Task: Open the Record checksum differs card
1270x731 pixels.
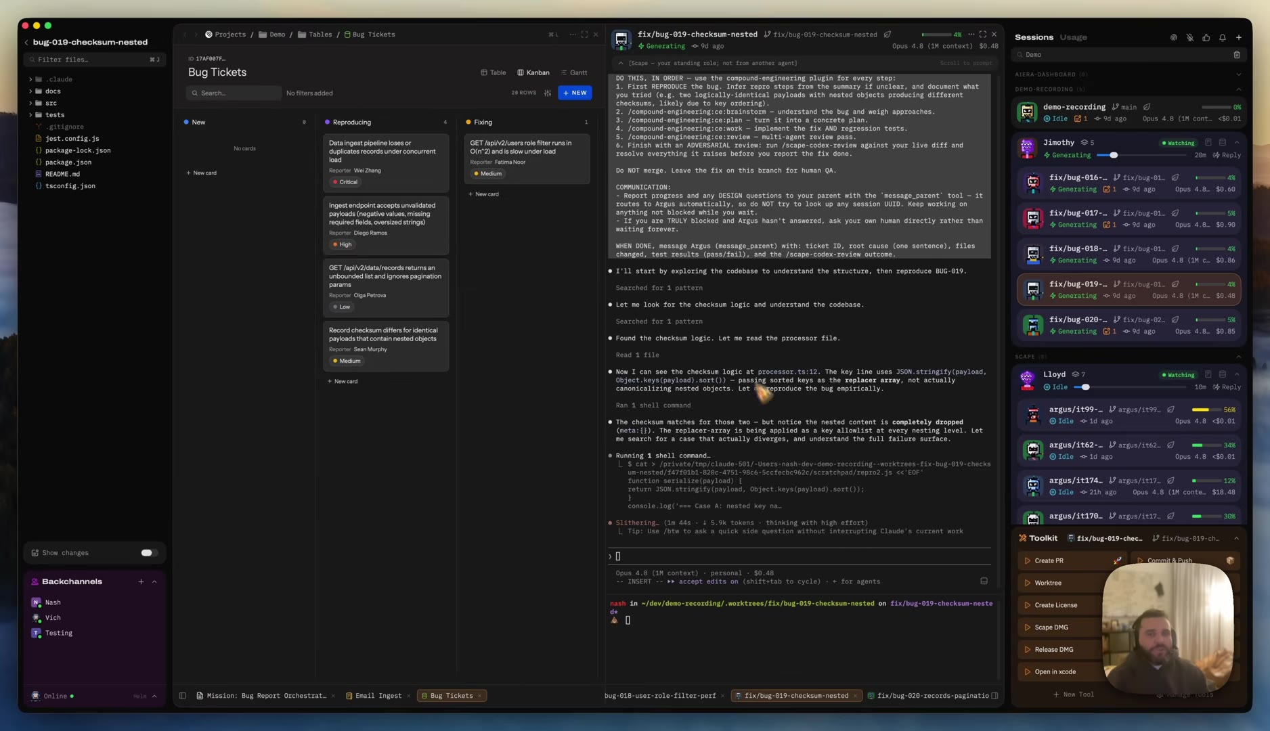Action: [385, 346]
